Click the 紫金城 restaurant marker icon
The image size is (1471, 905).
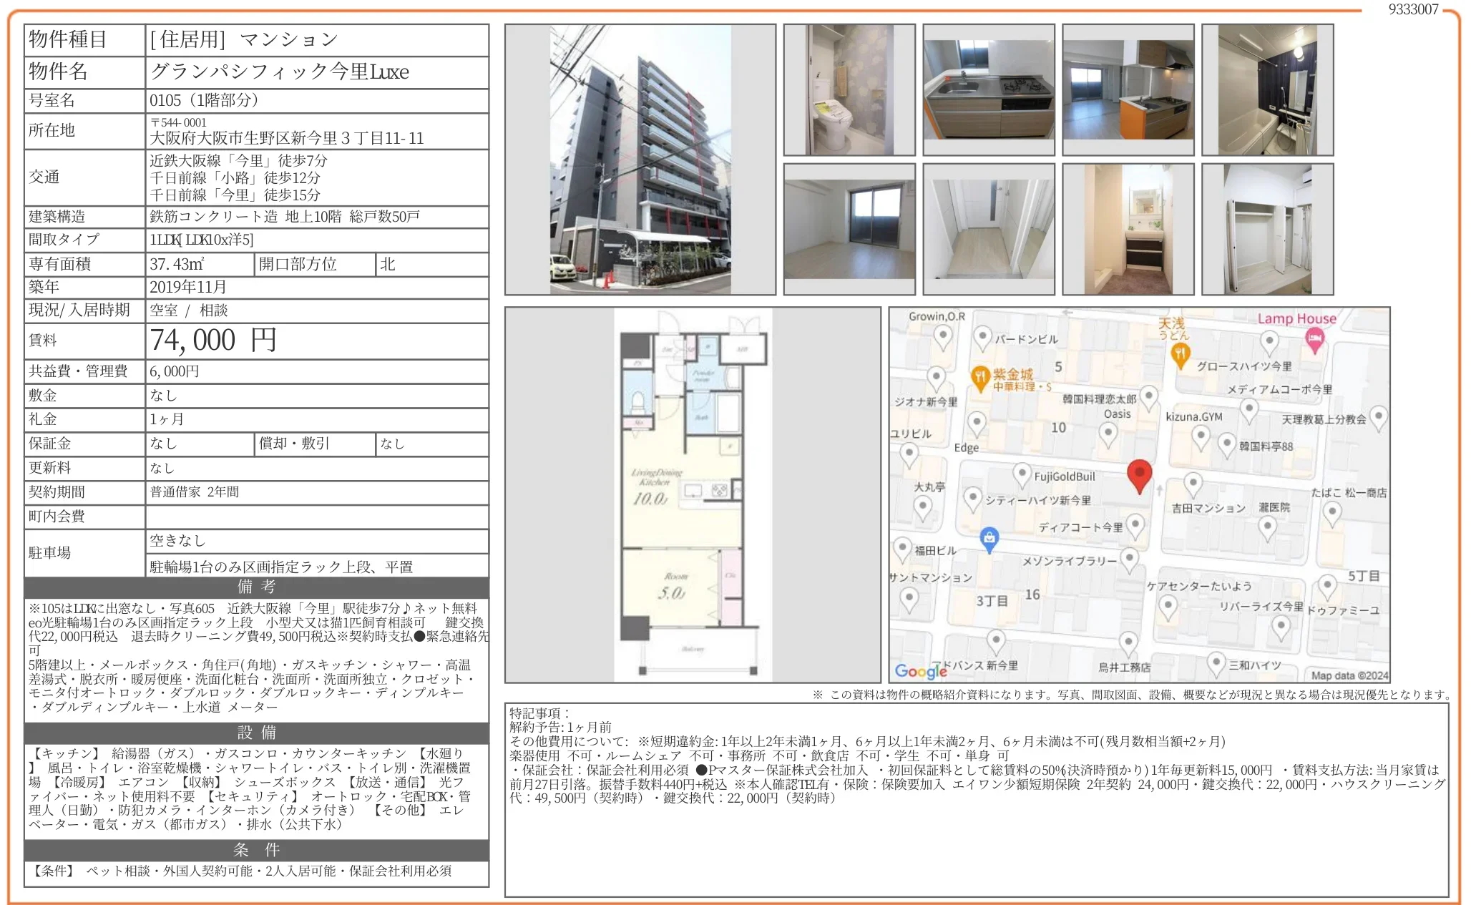(x=980, y=378)
